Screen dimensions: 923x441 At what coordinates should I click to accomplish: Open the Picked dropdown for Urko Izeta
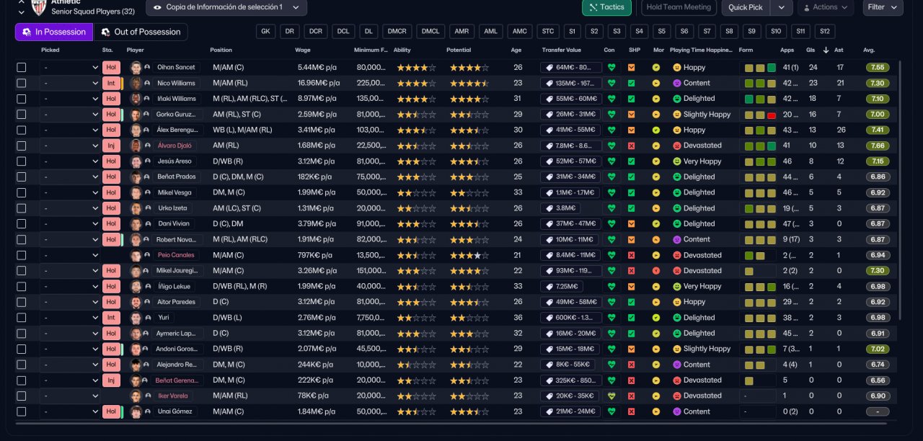coord(70,208)
